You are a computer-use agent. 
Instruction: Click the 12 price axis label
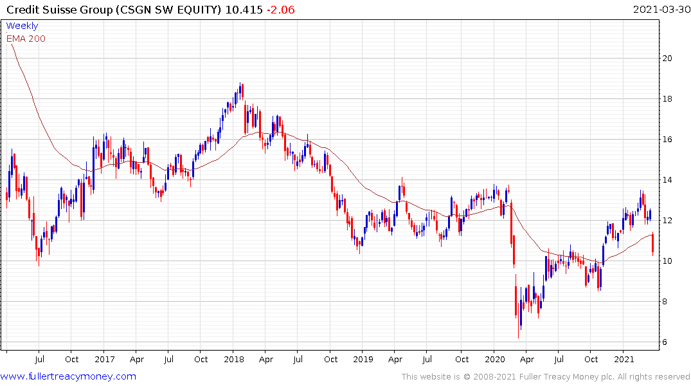click(667, 221)
